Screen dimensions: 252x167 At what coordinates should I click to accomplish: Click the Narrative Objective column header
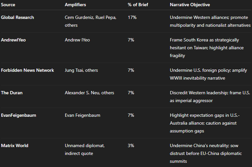click(x=190, y=5)
